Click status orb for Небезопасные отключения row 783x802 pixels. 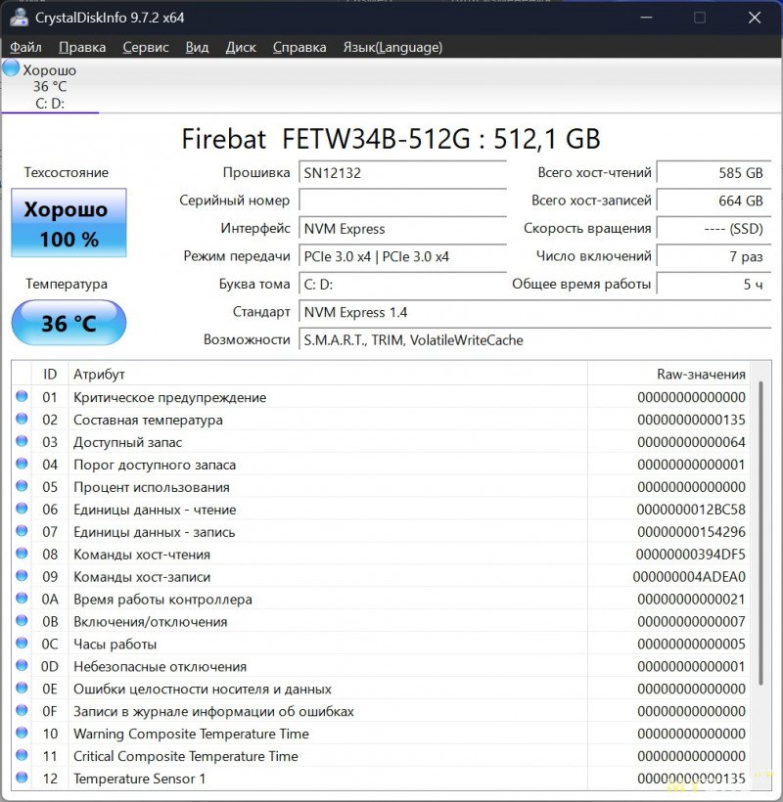click(x=22, y=667)
